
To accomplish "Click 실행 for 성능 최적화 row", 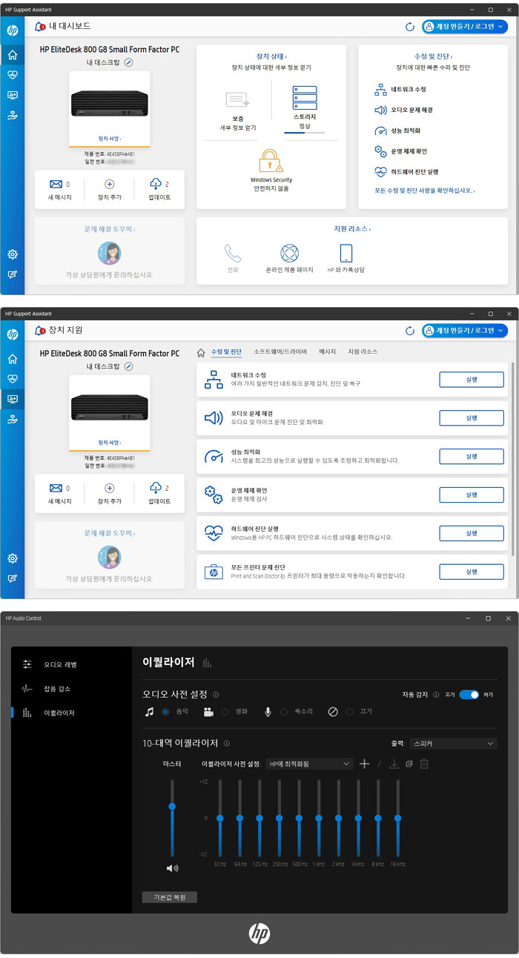I will pyautogui.click(x=472, y=456).
